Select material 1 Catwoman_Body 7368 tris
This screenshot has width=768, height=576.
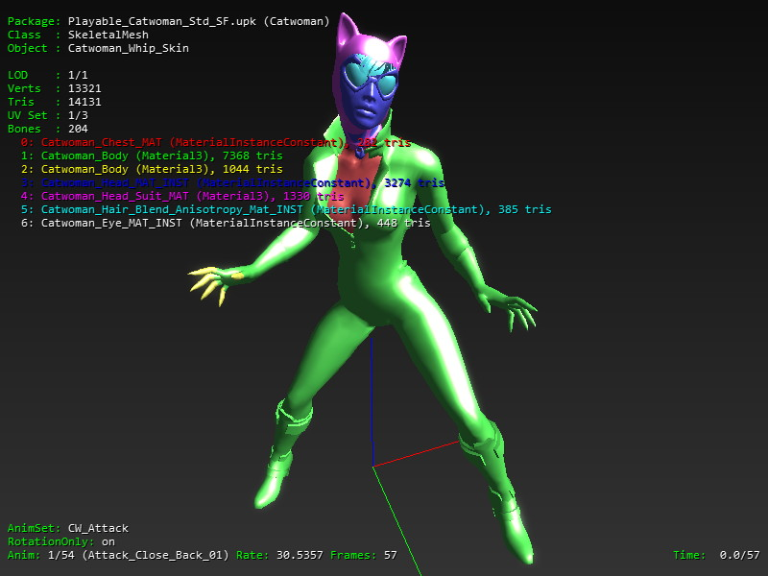pos(152,156)
